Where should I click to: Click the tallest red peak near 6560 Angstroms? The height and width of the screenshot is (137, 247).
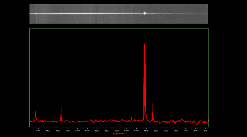[144, 44]
